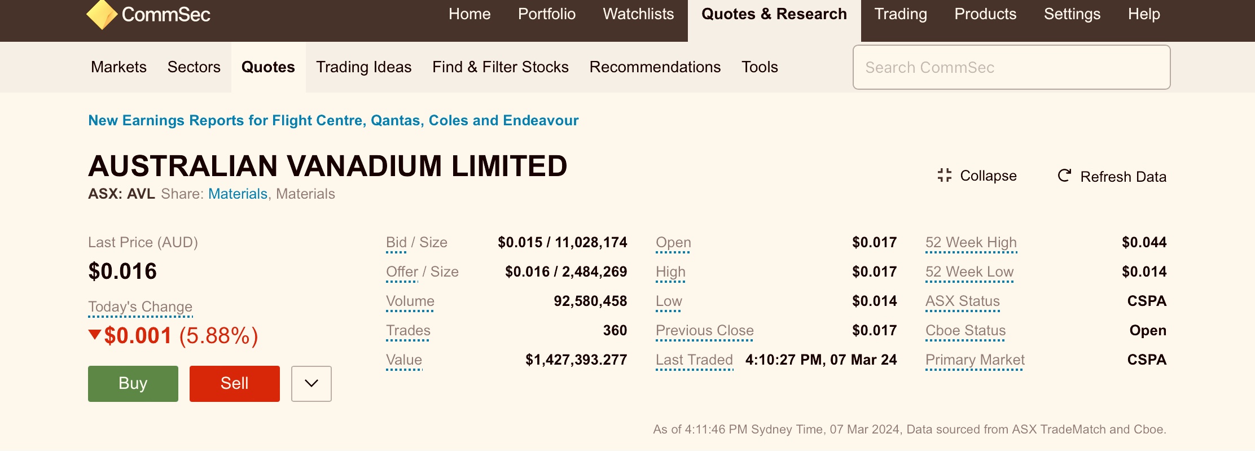Screen dimensions: 1255x451
Task: Open the Home menu
Action: click(x=469, y=14)
